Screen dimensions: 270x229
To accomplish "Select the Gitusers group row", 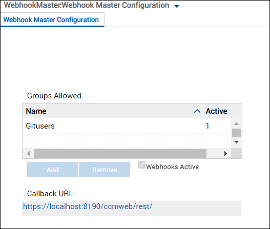I will (127, 126).
